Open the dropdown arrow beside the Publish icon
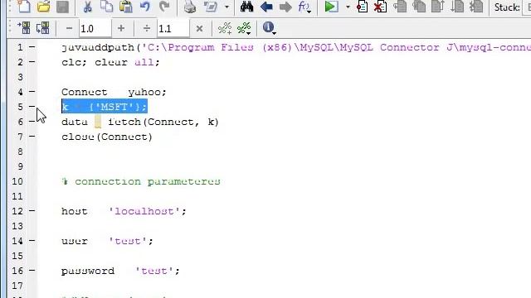The height and width of the screenshot is (298, 531). [x=227, y=7]
